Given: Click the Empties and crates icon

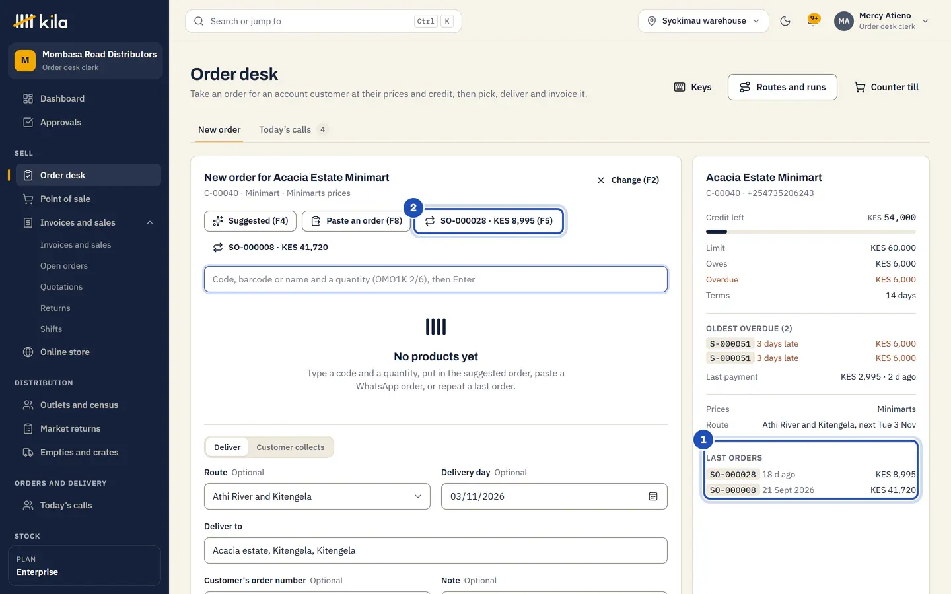Looking at the screenshot, I should pos(28,452).
